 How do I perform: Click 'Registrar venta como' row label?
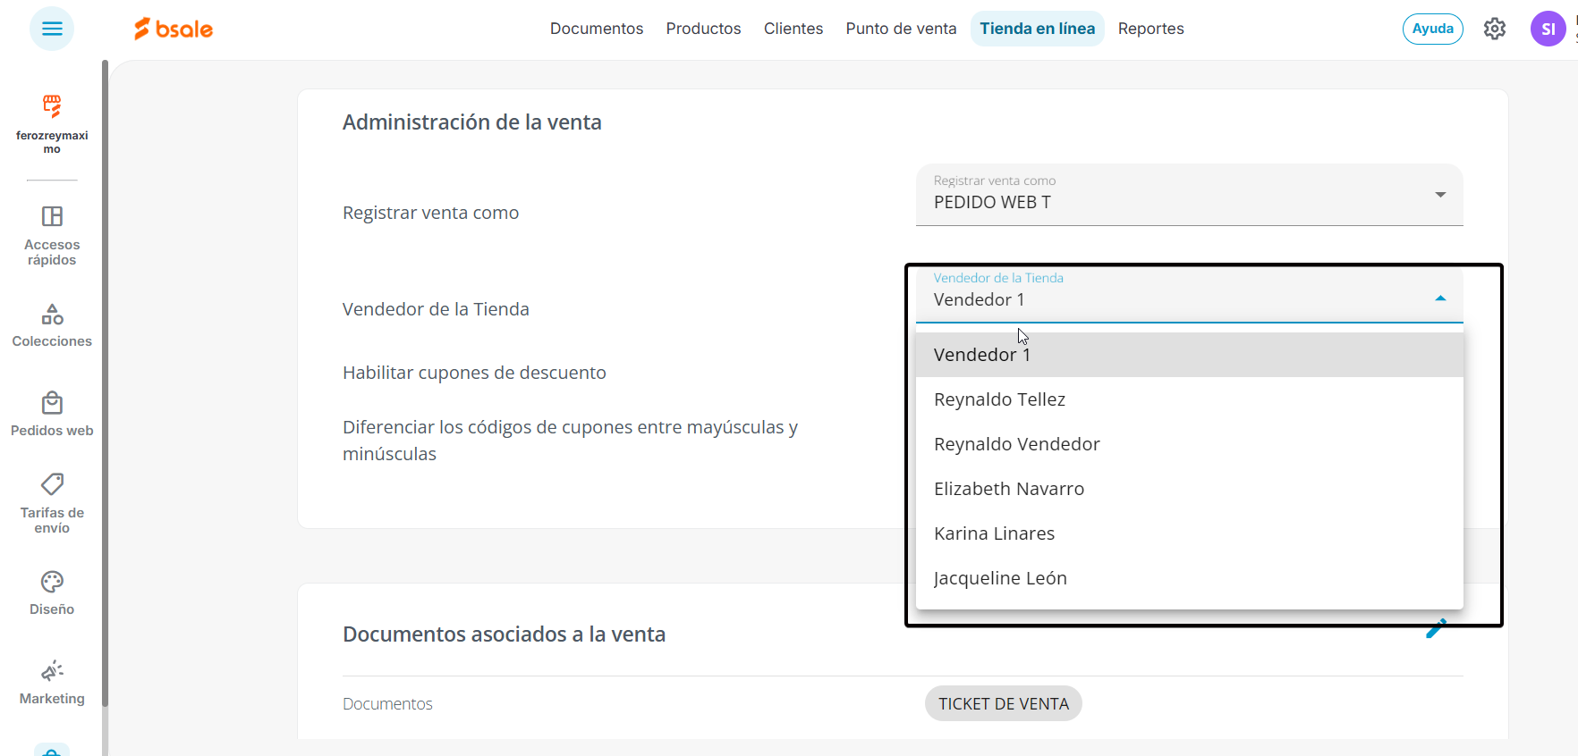click(430, 213)
